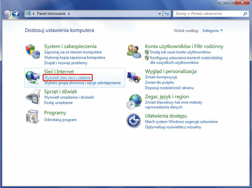The width and height of the screenshot is (252, 188).
Task: Click Odinstaluj program link
Action: coord(60,120)
